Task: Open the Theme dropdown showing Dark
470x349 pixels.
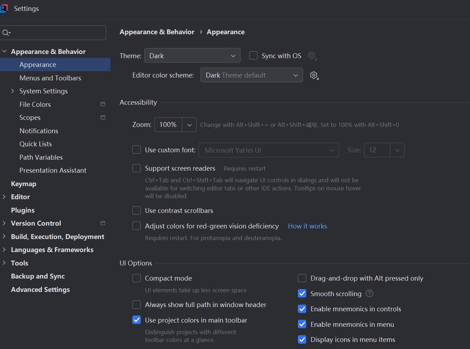Action: pyautogui.click(x=192, y=56)
